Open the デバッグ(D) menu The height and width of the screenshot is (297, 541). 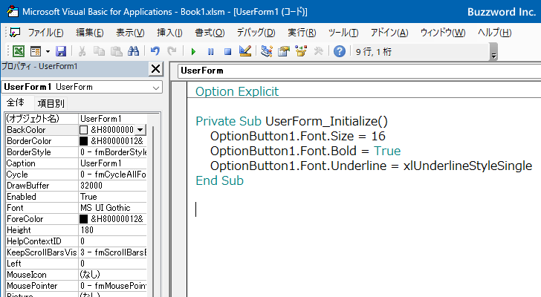[256, 33]
